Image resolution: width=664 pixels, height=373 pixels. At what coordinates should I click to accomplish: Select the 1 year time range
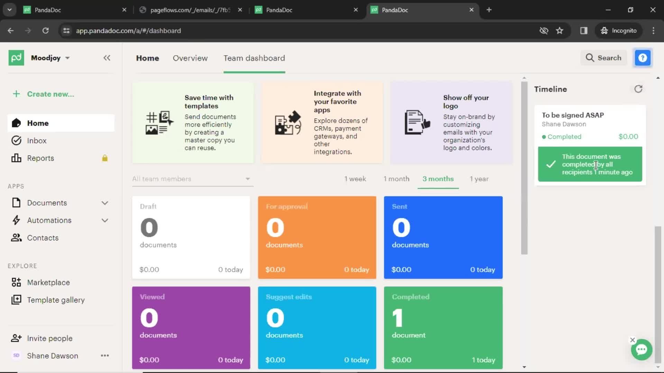[x=479, y=179]
